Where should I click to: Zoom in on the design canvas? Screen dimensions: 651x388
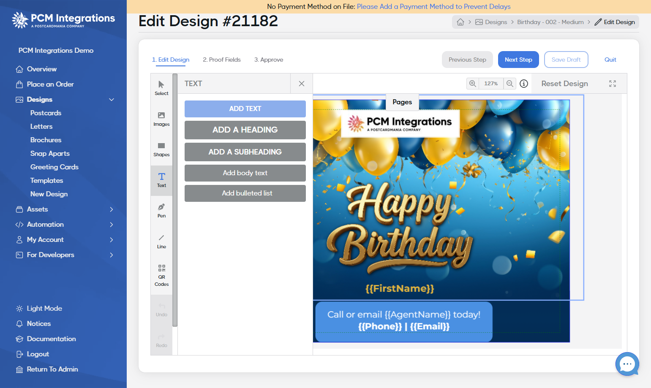[473, 84]
